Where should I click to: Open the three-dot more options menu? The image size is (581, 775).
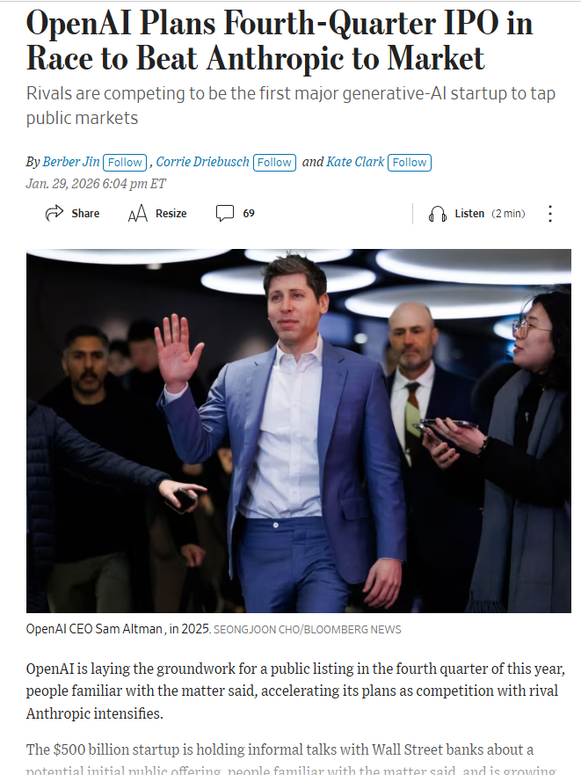point(550,214)
